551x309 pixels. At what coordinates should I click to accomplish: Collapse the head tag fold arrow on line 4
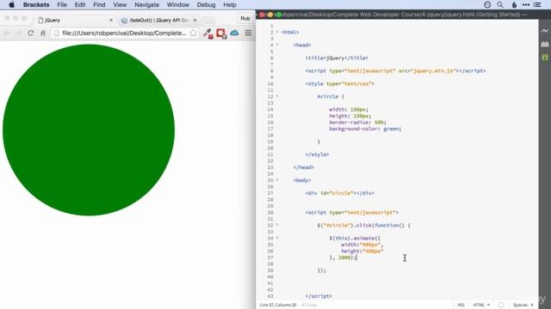[277, 45]
